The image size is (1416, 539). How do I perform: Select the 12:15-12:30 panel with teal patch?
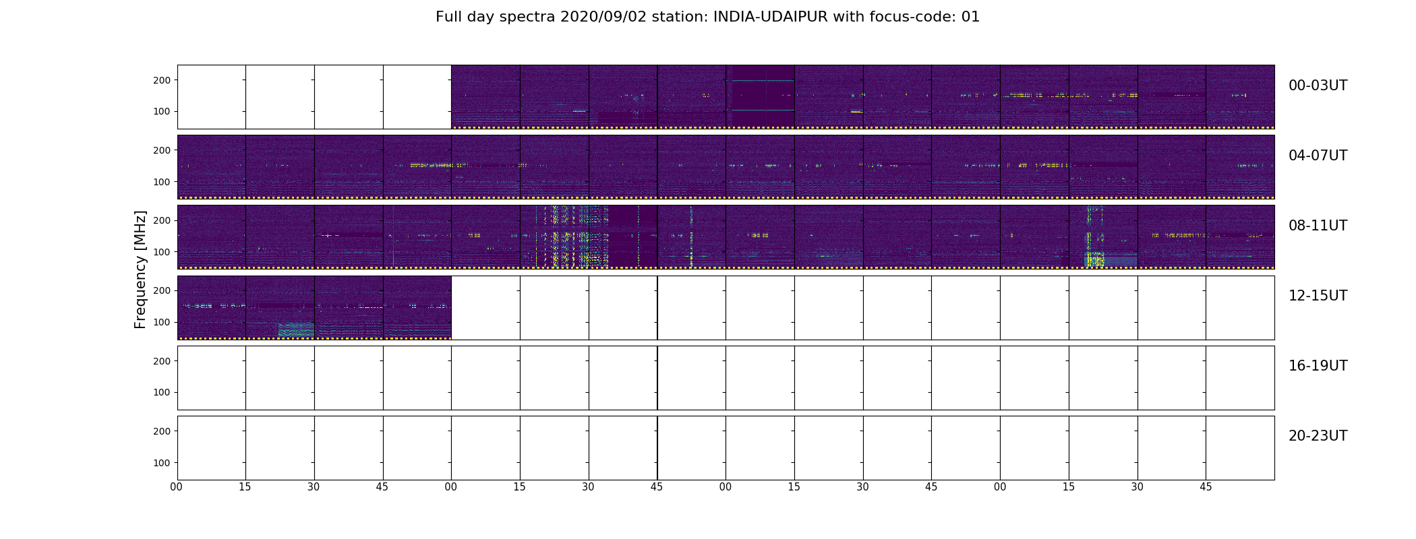[x=280, y=307]
